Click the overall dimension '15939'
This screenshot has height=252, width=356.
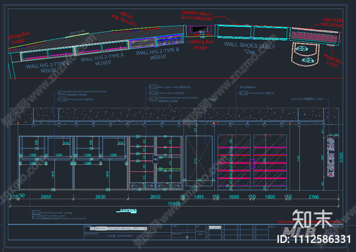click(174, 204)
